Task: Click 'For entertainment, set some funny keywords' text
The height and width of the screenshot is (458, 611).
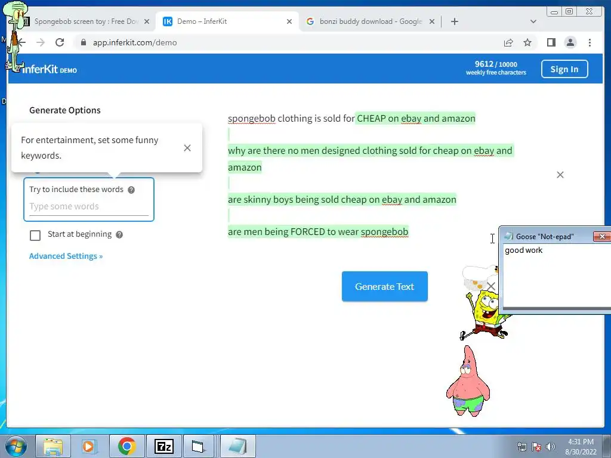Action: click(90, 148)
